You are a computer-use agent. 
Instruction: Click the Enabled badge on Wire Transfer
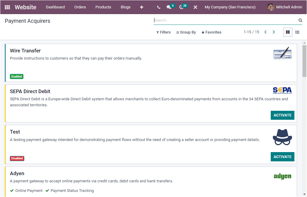click(x=16, y=76)
